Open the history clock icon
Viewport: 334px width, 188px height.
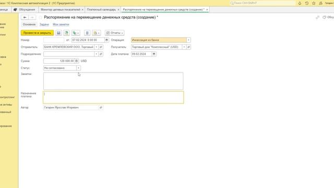307,3
